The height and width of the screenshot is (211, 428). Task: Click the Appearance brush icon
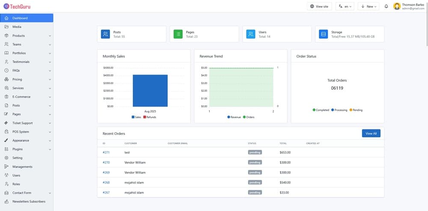(6, 140)
